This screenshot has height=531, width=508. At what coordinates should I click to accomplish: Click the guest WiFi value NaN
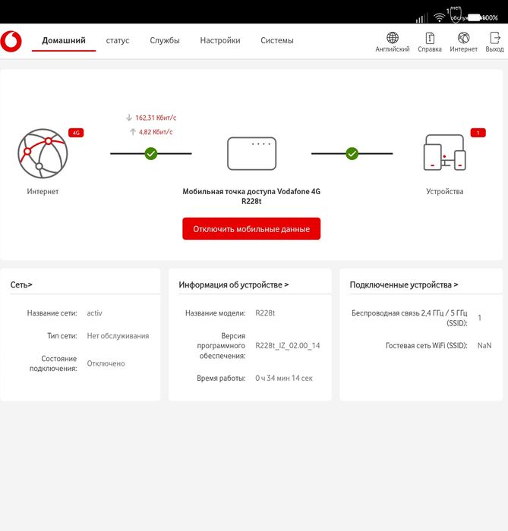click(484, 346)
